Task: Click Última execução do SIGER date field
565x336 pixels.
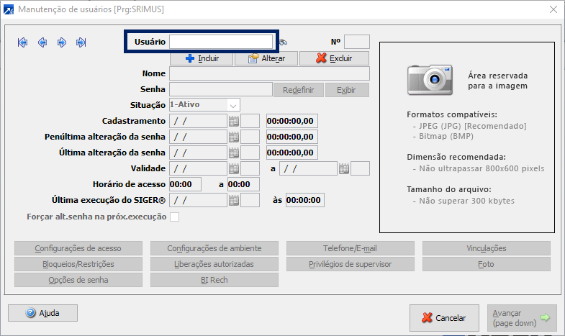Action: coord(198,200)
